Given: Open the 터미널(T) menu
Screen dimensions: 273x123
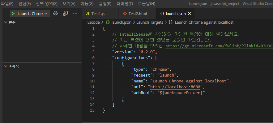Looking at the screenshot, I should pos(125,4).
